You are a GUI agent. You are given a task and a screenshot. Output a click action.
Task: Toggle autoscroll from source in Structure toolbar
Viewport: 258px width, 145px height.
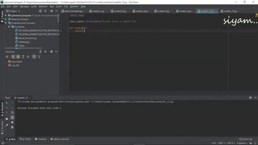[x=39, y=57]
